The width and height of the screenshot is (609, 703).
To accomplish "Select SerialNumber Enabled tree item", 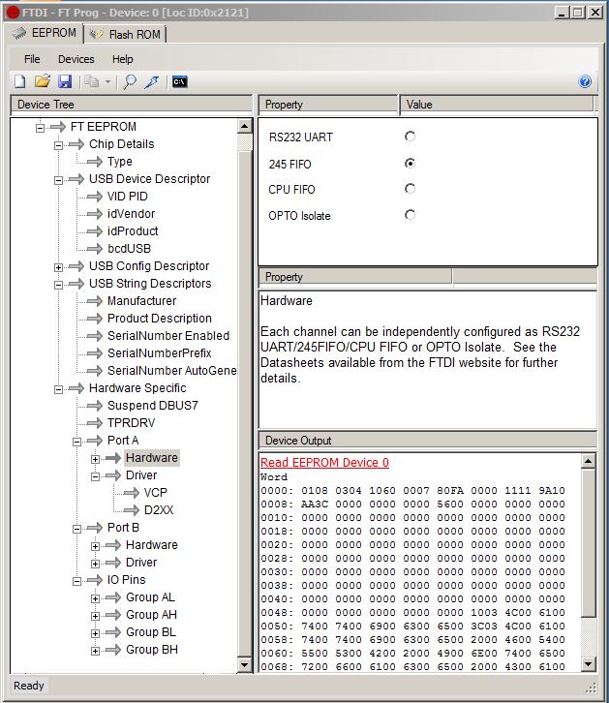I will point(168,336).
